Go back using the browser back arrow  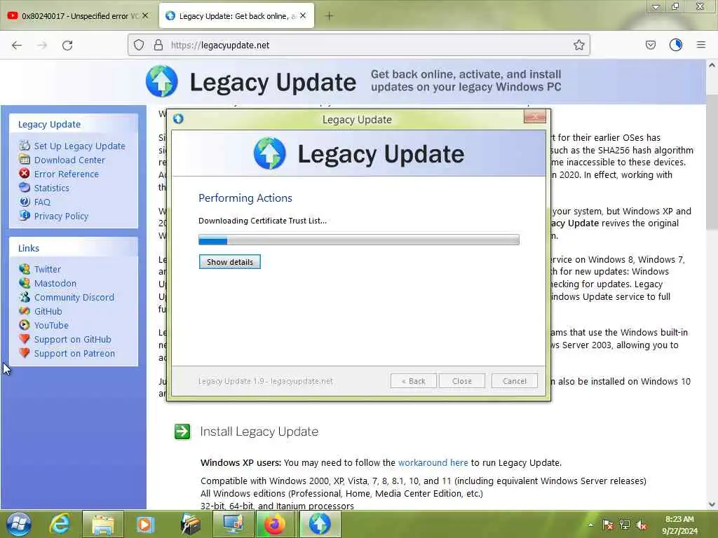(x=17, y=45)
